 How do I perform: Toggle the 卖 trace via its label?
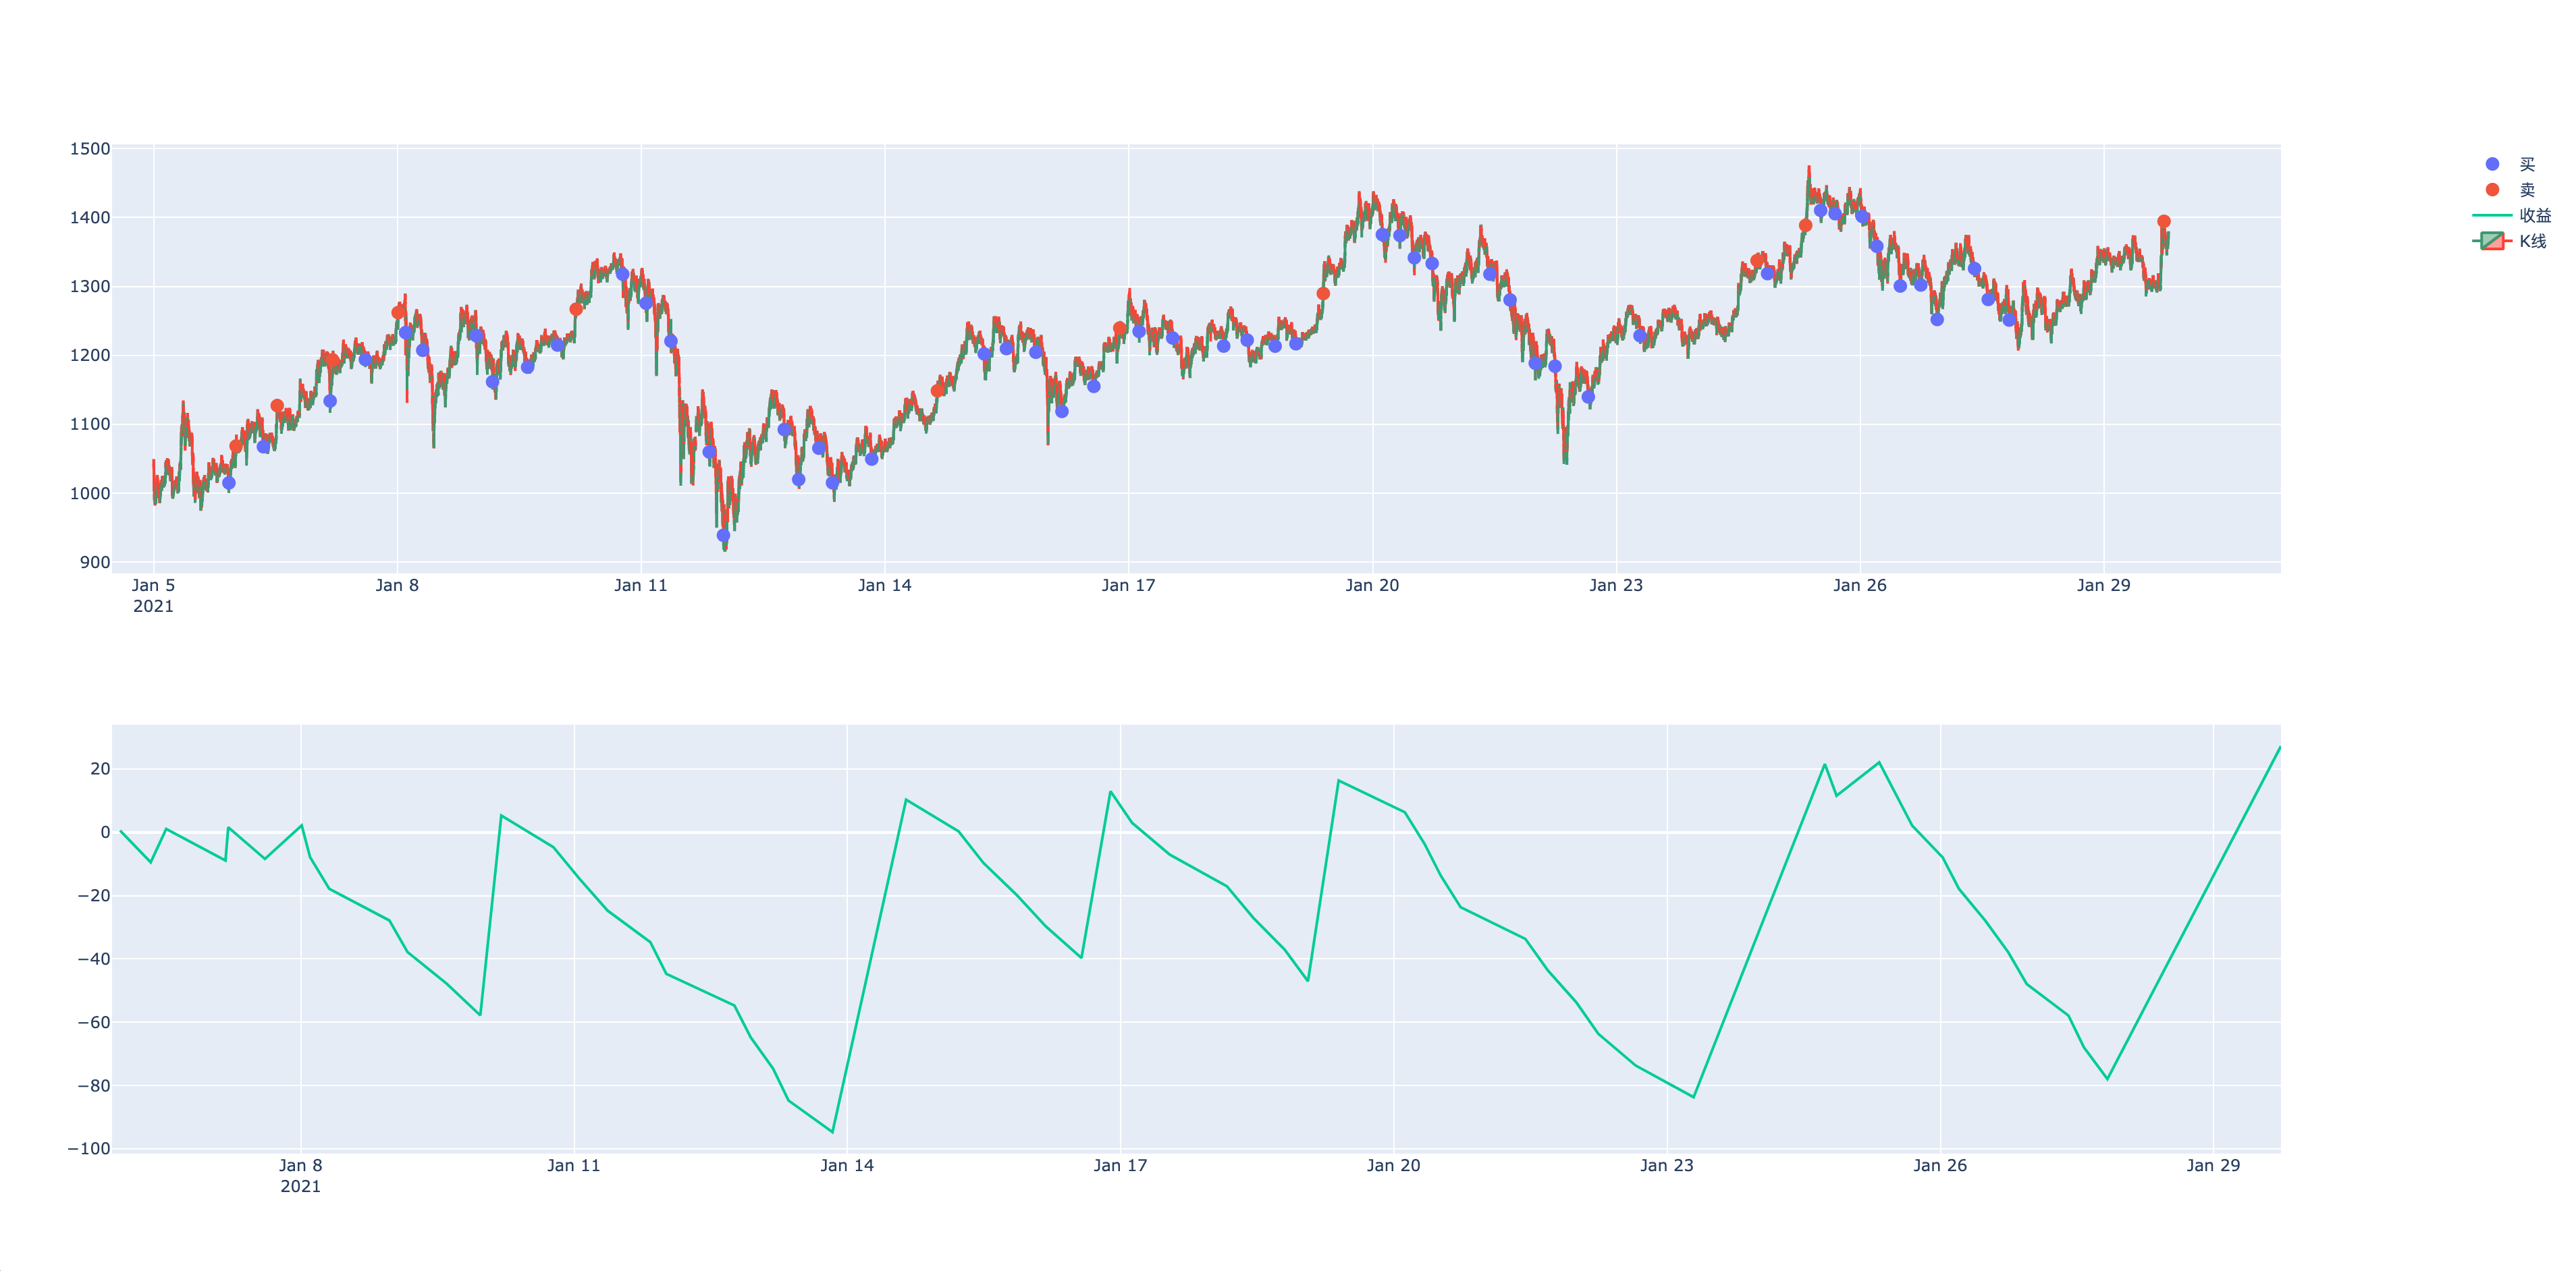2527,190
